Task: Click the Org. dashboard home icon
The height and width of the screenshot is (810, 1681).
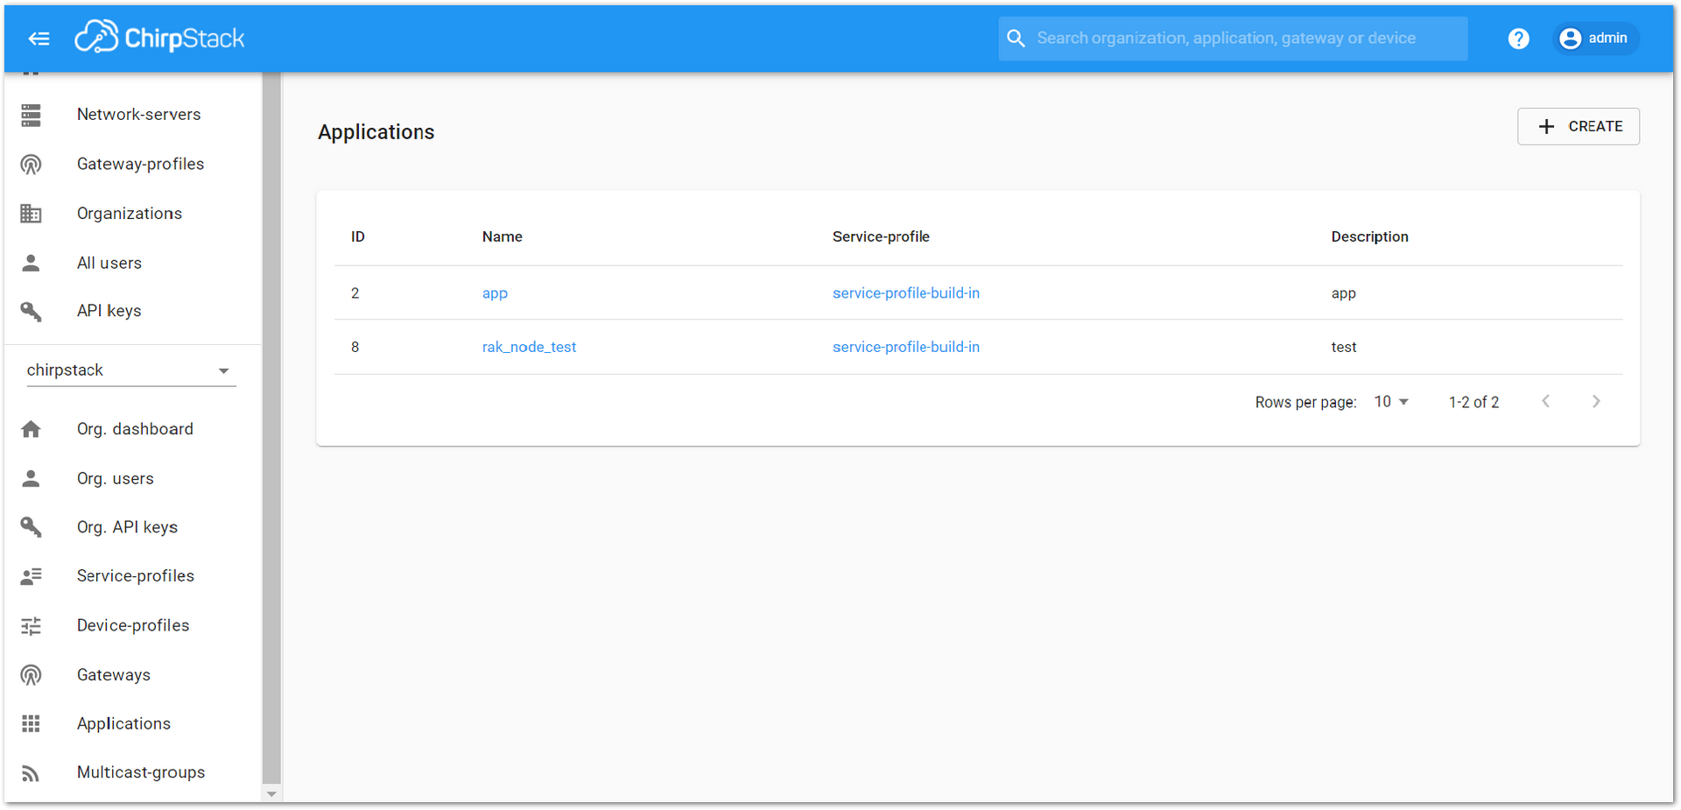Action: 32,429
